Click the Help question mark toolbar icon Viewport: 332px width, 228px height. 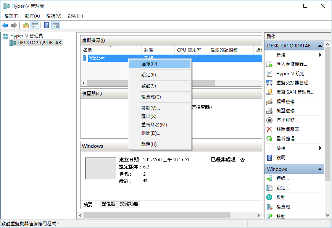tap(47, 26)
